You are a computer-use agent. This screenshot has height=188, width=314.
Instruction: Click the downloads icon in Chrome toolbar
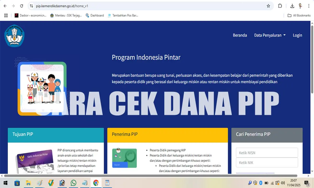pos(292,6)
